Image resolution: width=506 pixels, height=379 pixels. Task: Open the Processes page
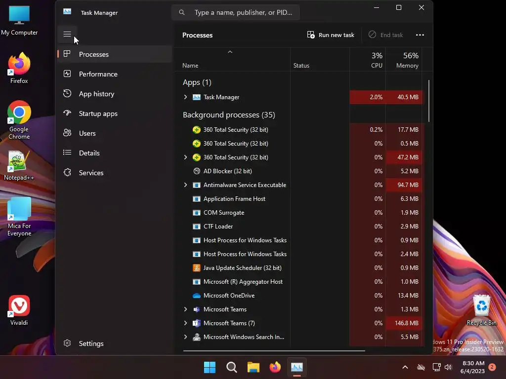pyautogui.click(x=115, y=54)
